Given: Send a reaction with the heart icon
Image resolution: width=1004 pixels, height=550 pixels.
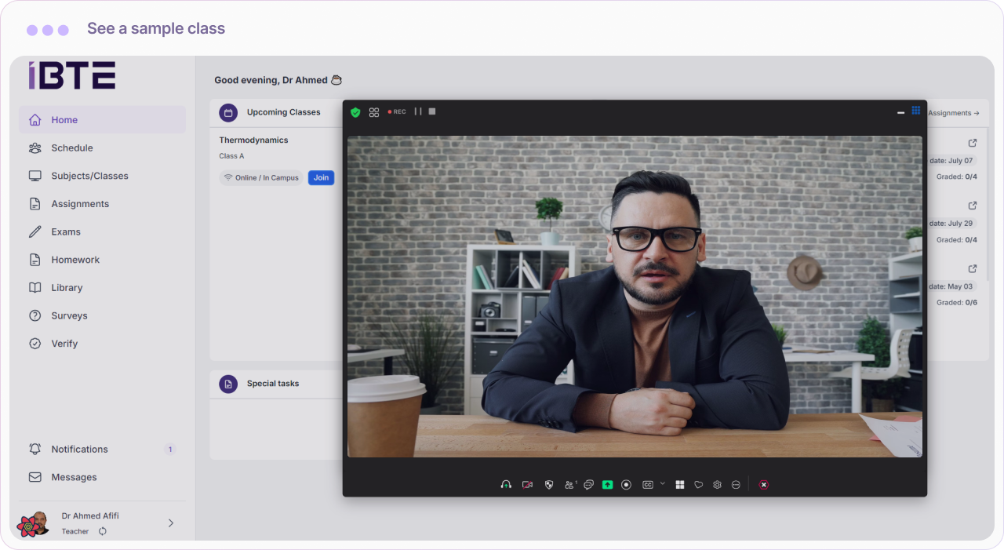Looking at the screenshot, I should [x=699, y=485].
